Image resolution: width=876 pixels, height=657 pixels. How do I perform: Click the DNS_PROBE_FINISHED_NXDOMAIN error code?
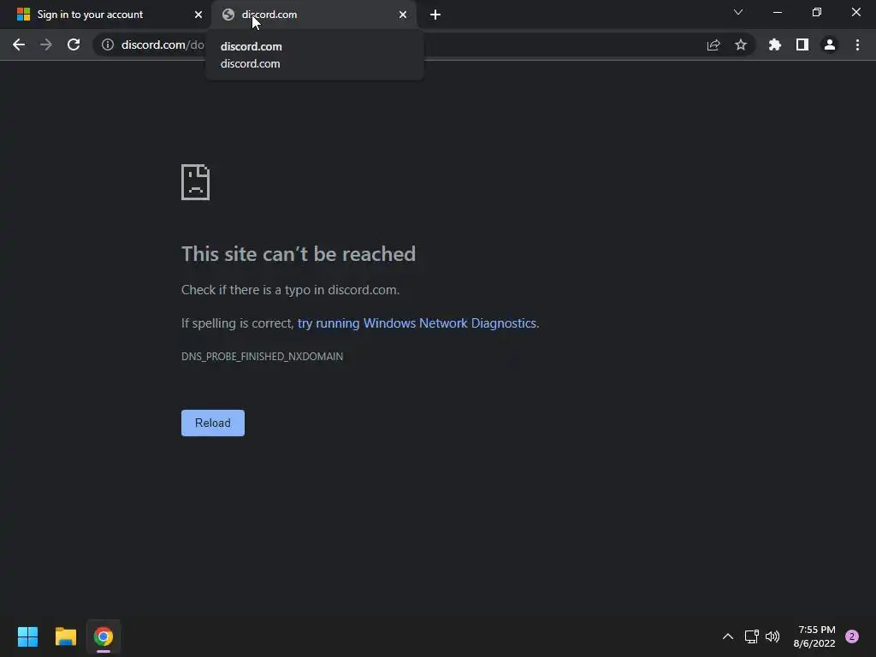(x=262, y=357)
